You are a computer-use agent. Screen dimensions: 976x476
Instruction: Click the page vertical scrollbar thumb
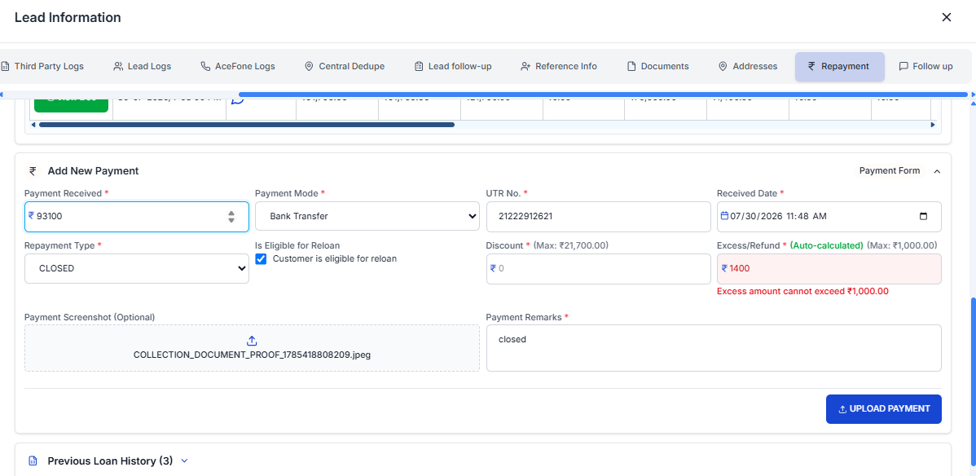click(x=972, y=380)
